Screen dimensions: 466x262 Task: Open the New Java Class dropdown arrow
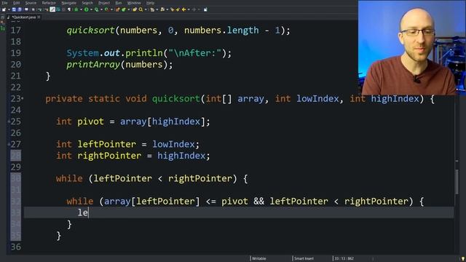click(x=129, y=9)
